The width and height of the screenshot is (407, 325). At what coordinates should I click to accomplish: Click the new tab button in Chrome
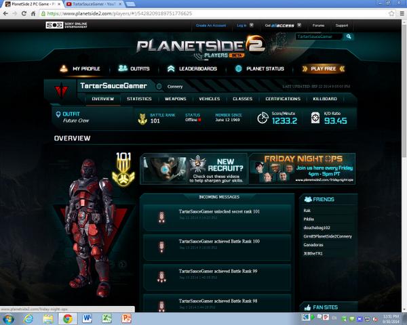coord(130,4)
